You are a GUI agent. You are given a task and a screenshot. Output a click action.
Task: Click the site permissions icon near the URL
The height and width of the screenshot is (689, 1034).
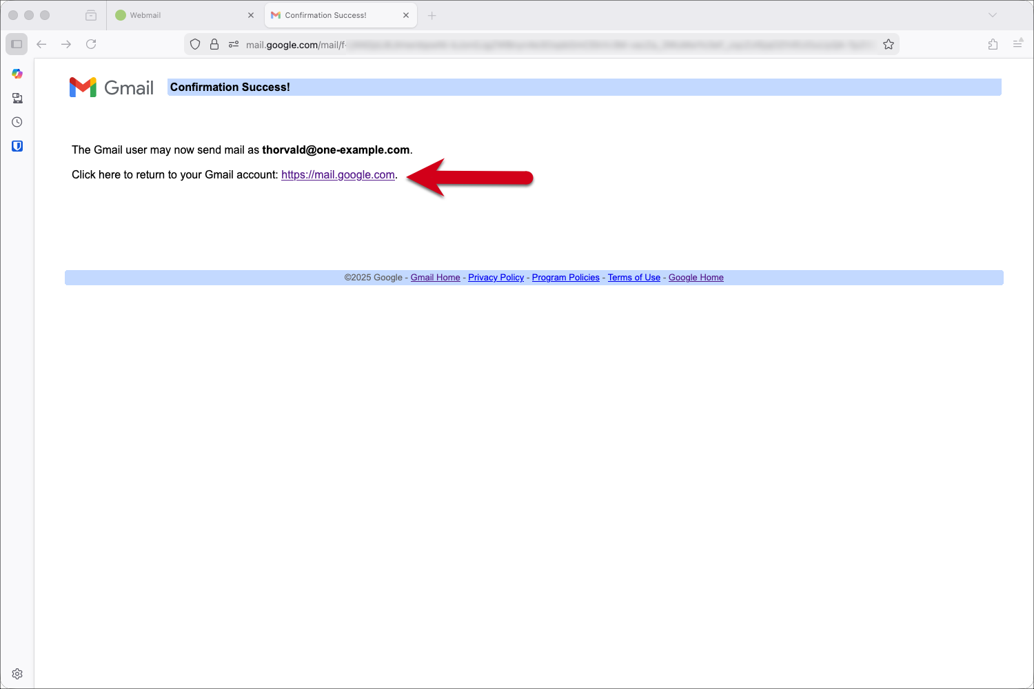coord(234,43)
